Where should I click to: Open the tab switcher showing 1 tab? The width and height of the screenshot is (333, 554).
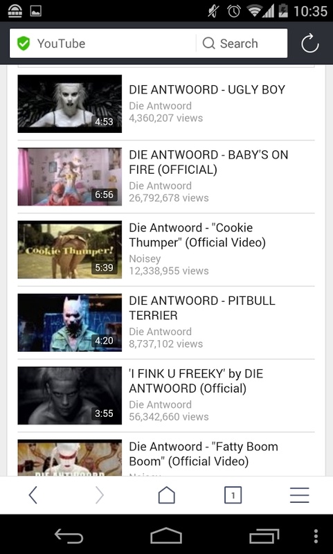(233, 494)
